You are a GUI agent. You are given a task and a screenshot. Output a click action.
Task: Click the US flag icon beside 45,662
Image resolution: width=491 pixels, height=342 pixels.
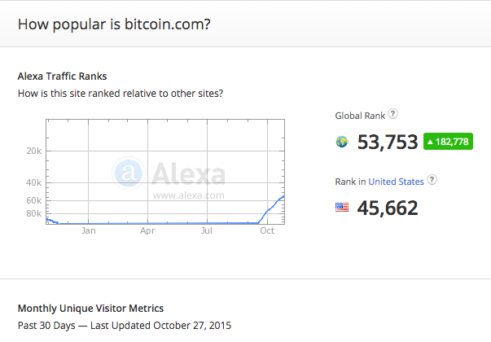342,208
